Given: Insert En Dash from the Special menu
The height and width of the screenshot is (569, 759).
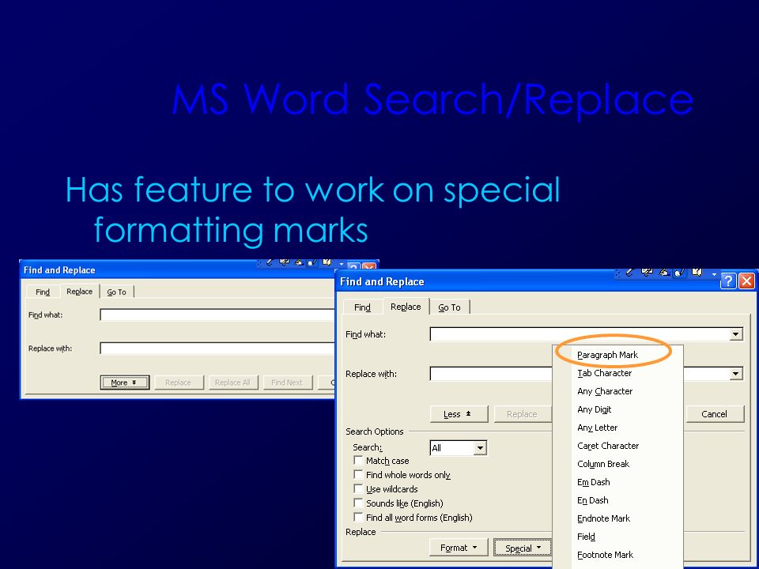Looking at the screenshot, I should [592, 499].
